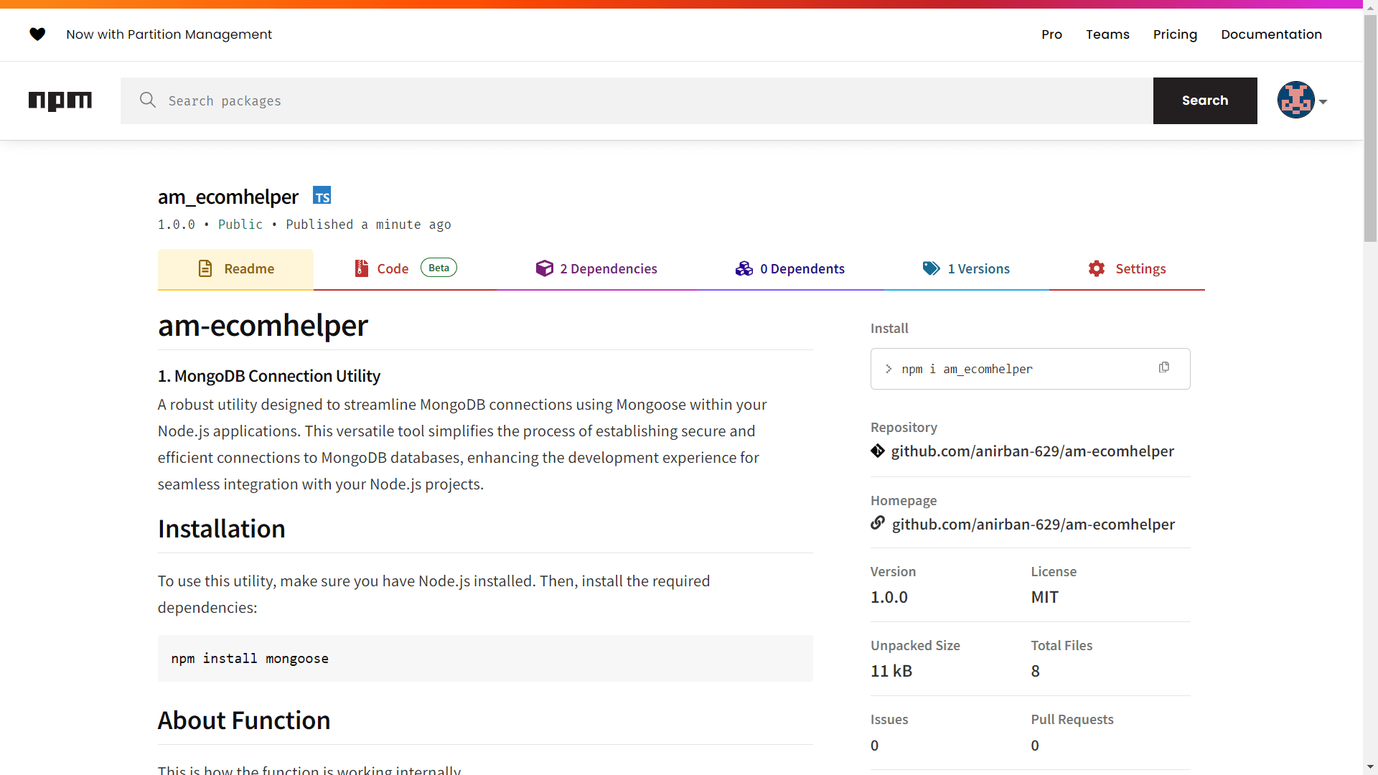This screenshot has height=775, width=1378.
Task: Click the git repository diamond icon
Action: (x=877, y=451)
